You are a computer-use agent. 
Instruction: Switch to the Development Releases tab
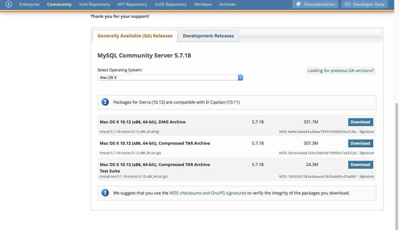point(208,36)
